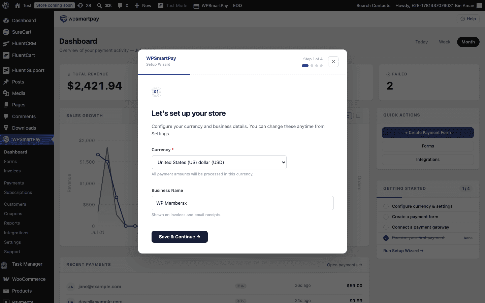The width and height of the screenshot is (485, 303).
Task: Click the Getting Started progress bar
Action: click(x=428, y=197)
